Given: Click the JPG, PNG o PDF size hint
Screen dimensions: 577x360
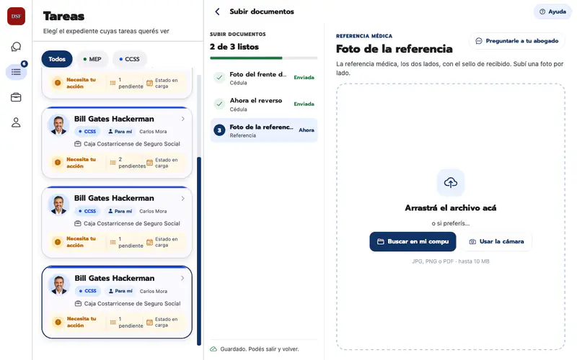Looking at the screenshot, I should click(450, 261).
